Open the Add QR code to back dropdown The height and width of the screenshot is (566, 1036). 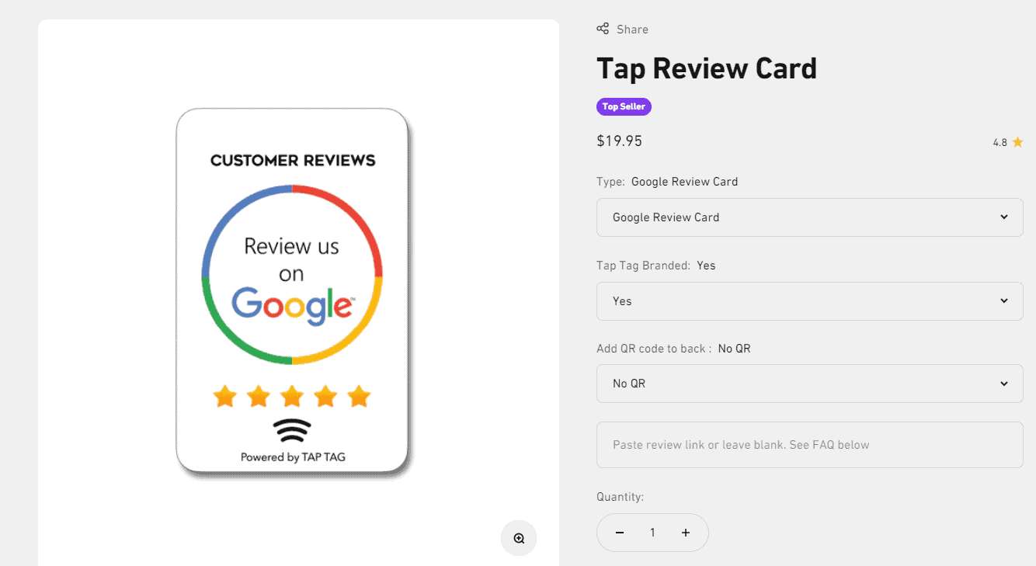(809, 383)
